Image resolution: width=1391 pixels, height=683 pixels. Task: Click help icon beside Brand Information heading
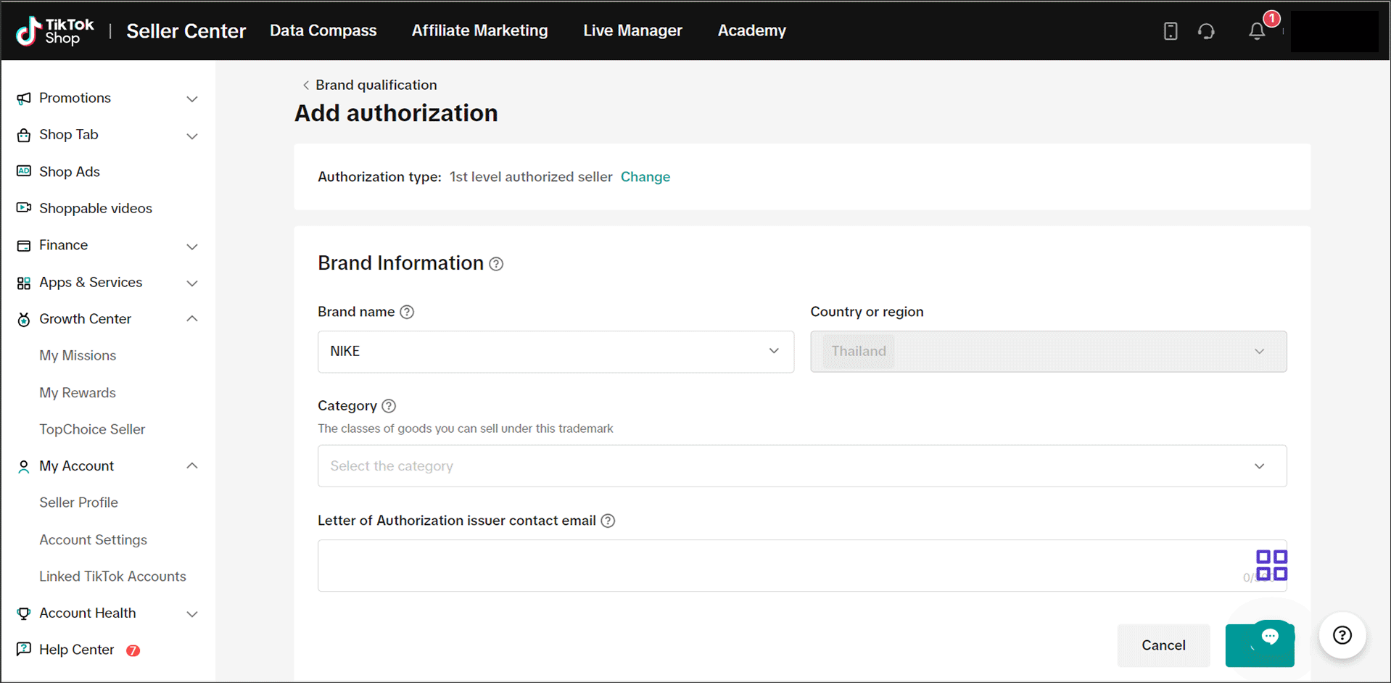coord(496,264)
